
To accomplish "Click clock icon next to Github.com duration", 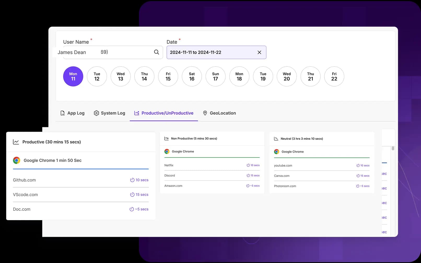I will (132, 180).
